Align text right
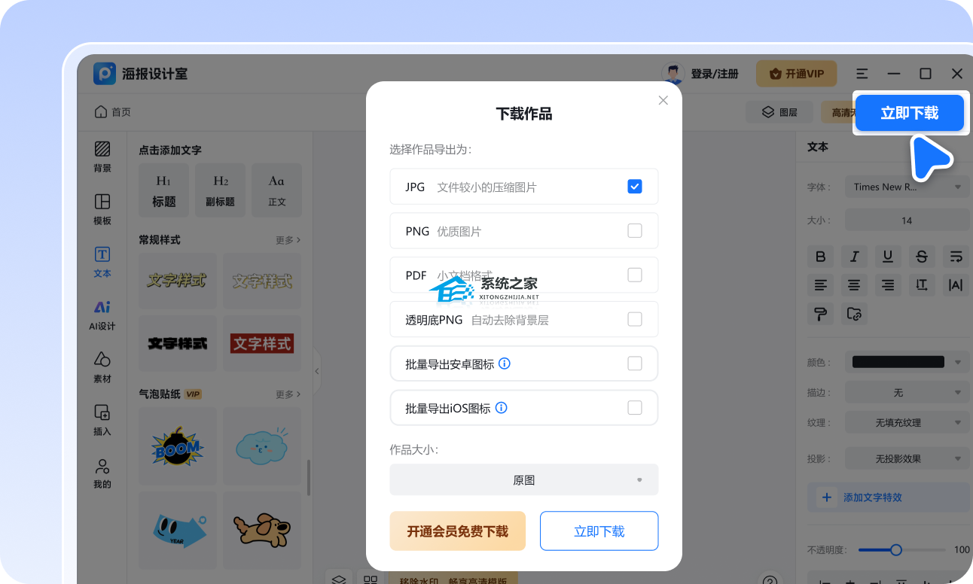The width and height of the screenshot is (973, 584). [889, 285]
